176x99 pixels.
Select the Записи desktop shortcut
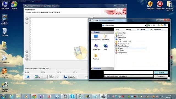click(x=14, y=5)
